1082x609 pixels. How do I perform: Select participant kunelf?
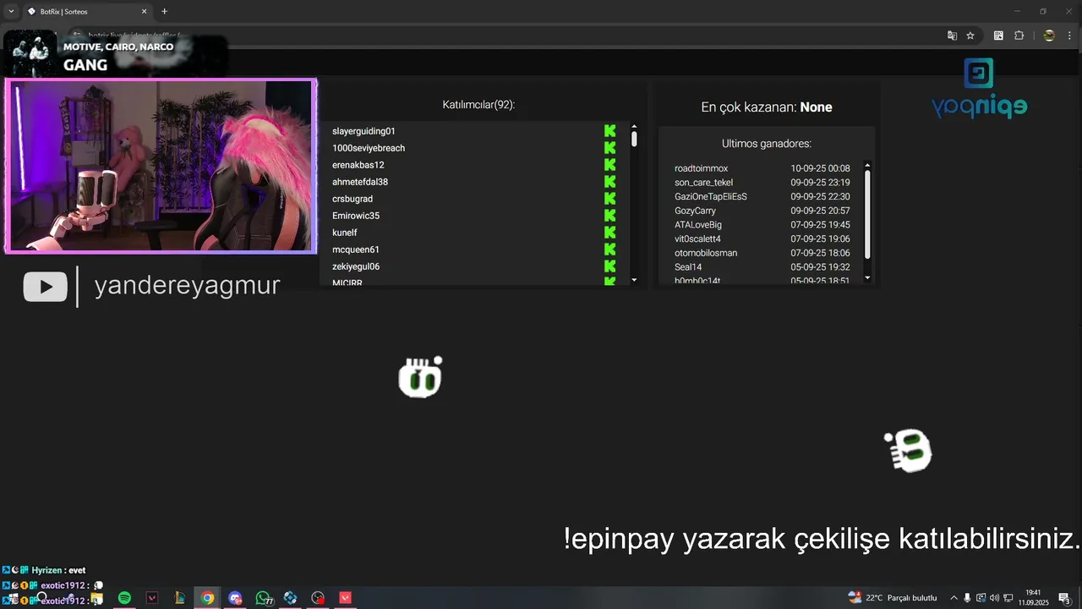click(345, 233)
